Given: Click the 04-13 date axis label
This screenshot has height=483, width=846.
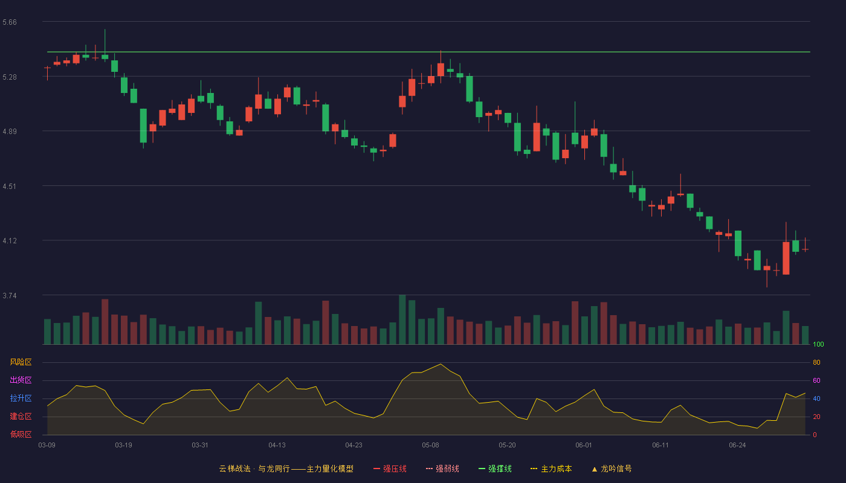Looking at the screenshot, I should click(x=277, y=445).
